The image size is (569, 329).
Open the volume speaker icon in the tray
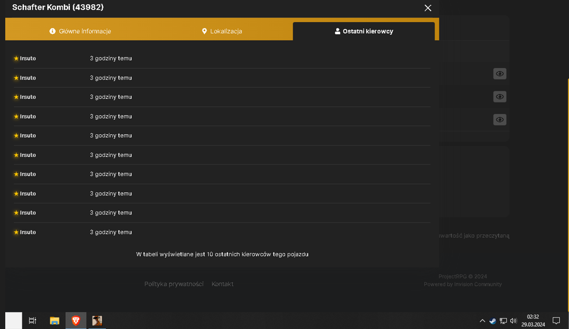[x=513, y=321]
